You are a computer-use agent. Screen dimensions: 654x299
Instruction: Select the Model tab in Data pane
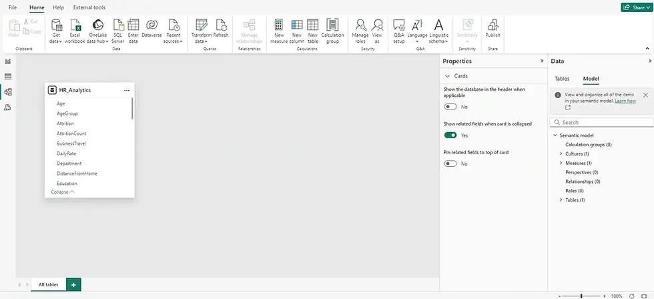591,79
